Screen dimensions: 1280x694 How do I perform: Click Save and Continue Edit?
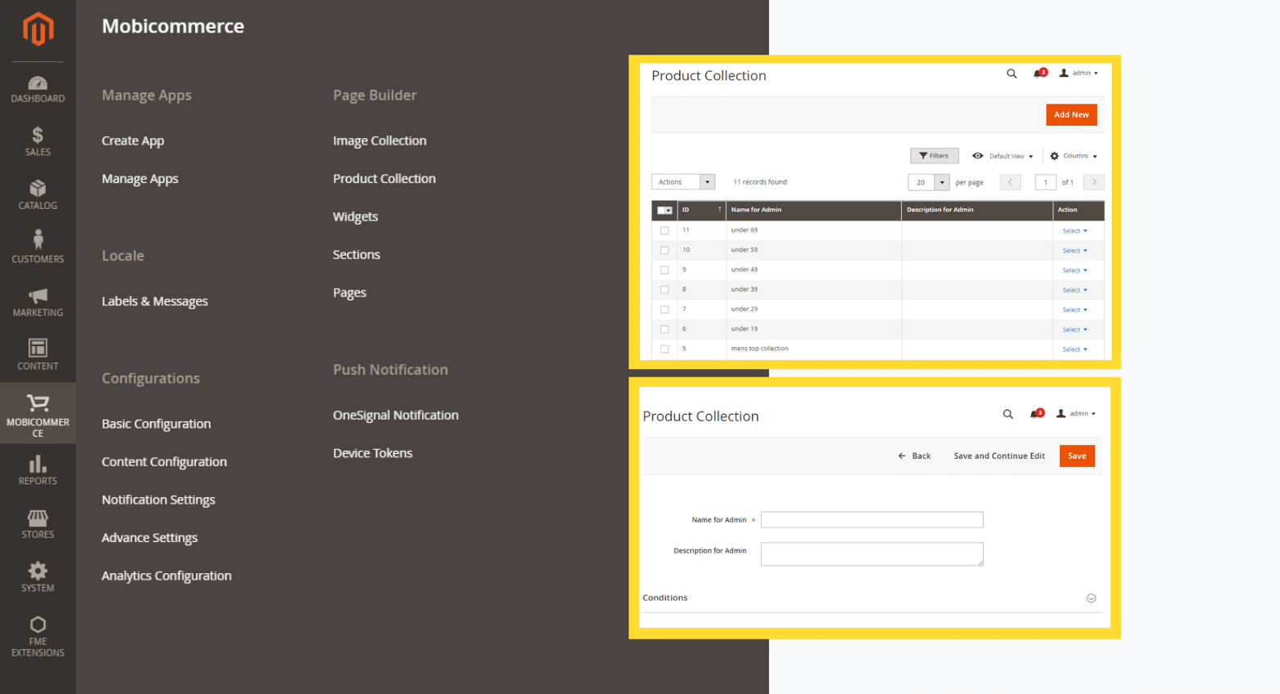[999, 456]
